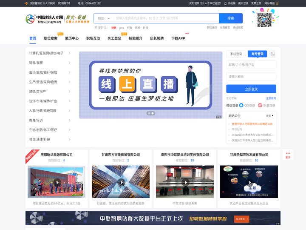Viewport: 306px width, 230px height.
Task: Open 甘肃圣越农牧发展有限公司 company title
Action: coord(249,155)
